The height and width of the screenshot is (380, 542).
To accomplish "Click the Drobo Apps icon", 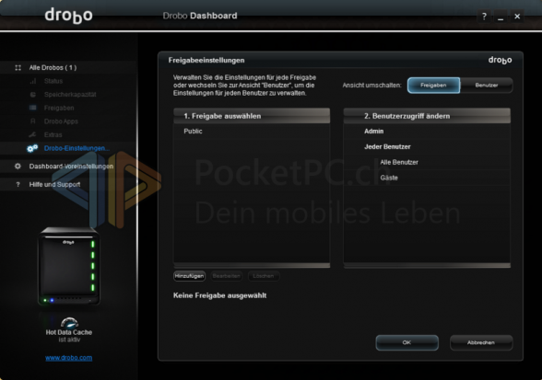I will point(33,121).
